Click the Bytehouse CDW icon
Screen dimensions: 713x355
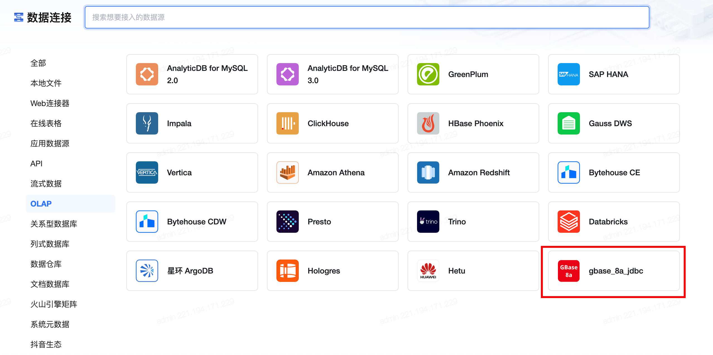pos(147,222)
